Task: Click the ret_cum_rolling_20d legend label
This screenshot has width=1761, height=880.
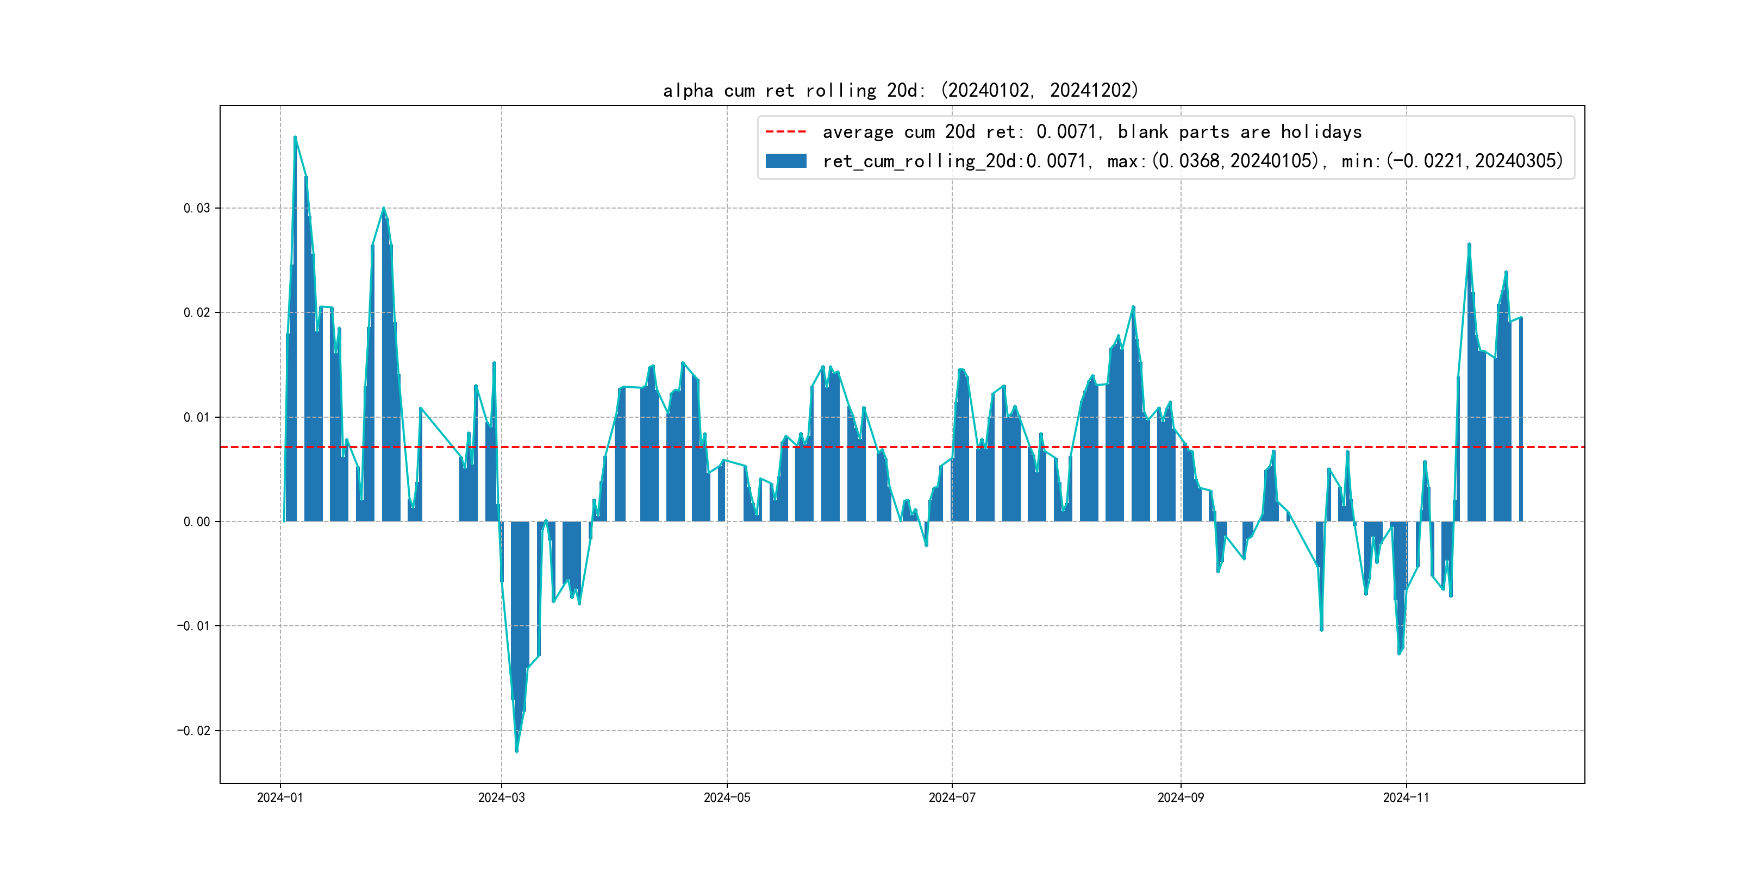Action: tap(1192, 161)
